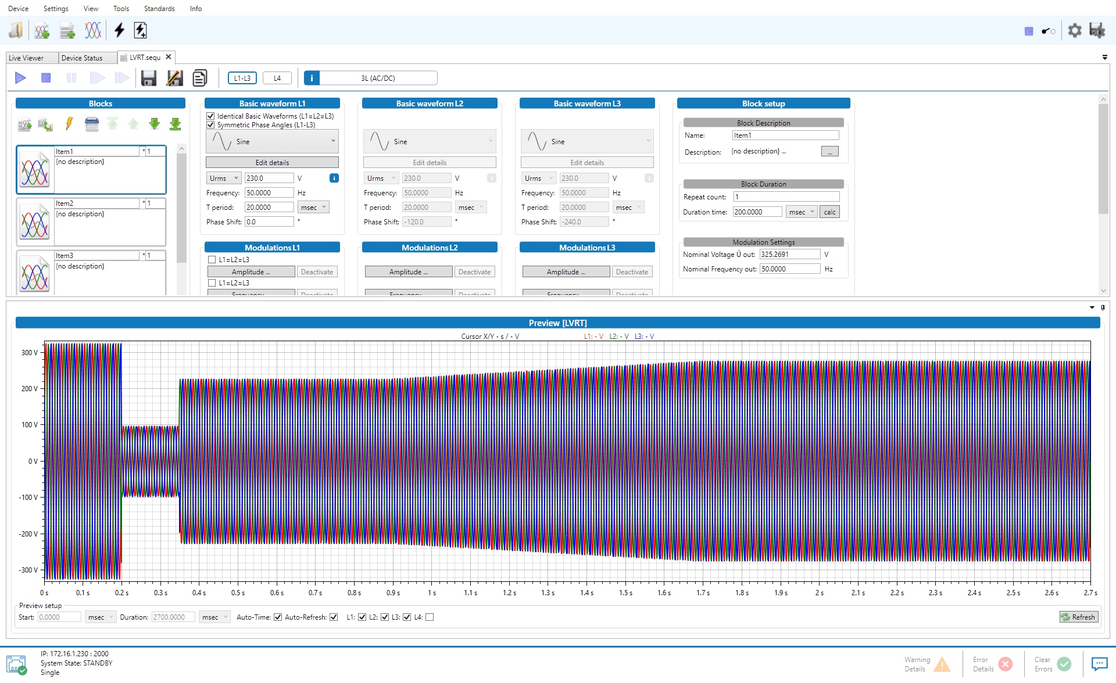Toggle Symmetric Phase Angles checkbox
The height and width of the screenshot is (683, 1116).
coord(211,125)
